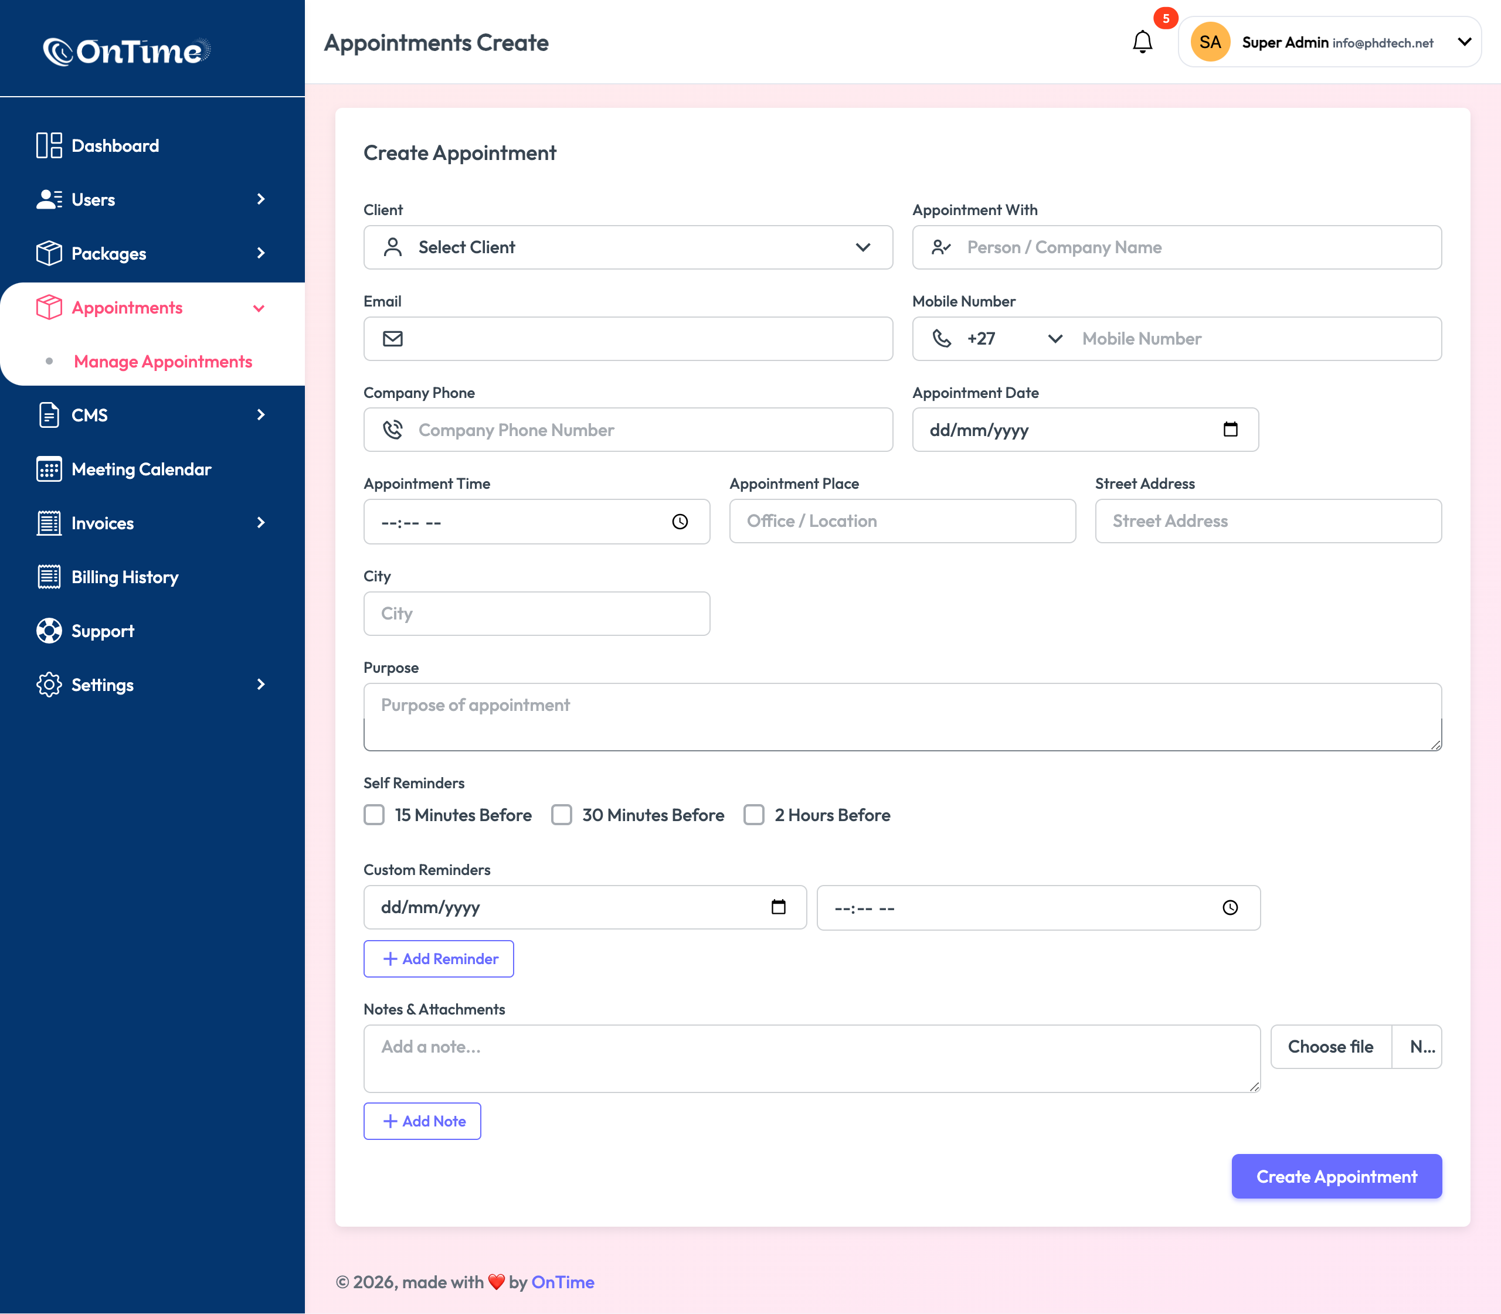The width and height of the screenshot is (1501, 1314).
Task: Check the 30 Minutes Before option
Action: (x=562, y=815)
